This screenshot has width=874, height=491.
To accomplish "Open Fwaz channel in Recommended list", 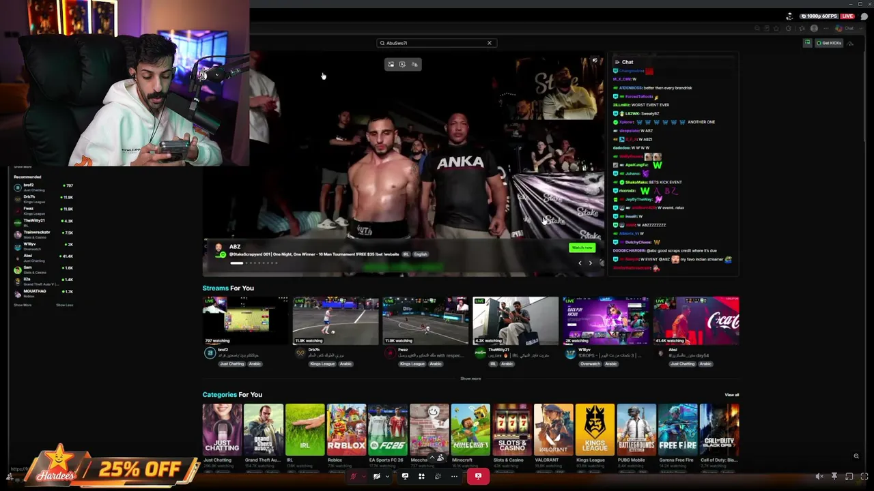I will point(44,210).
